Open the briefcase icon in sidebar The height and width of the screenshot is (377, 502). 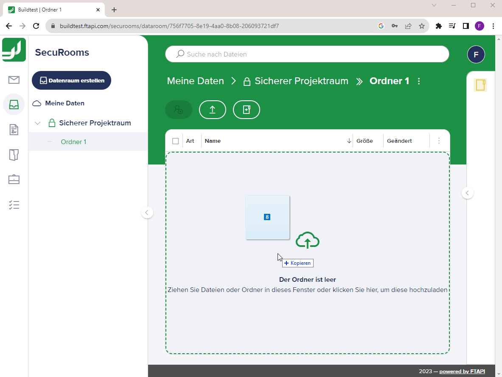tap(14, 179)
